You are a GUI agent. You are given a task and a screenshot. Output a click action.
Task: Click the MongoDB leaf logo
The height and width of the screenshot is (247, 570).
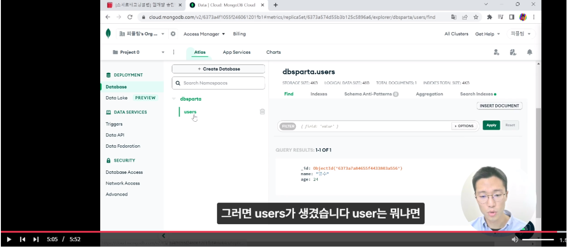point(108,33)
